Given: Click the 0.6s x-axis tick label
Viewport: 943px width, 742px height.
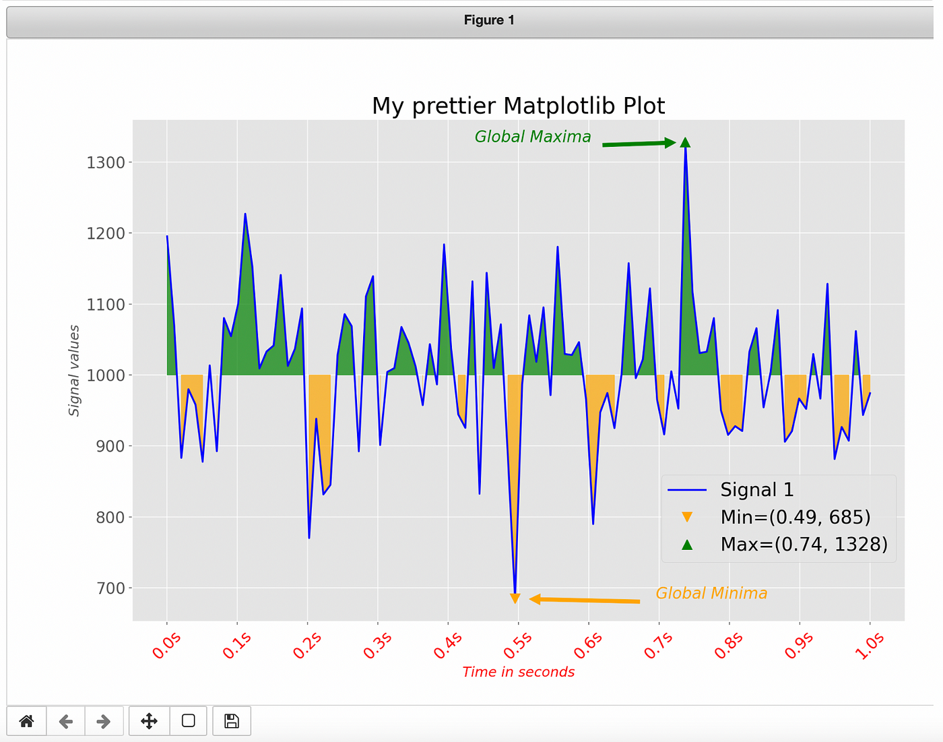Looking at the screenshot, I should point(588,645).
